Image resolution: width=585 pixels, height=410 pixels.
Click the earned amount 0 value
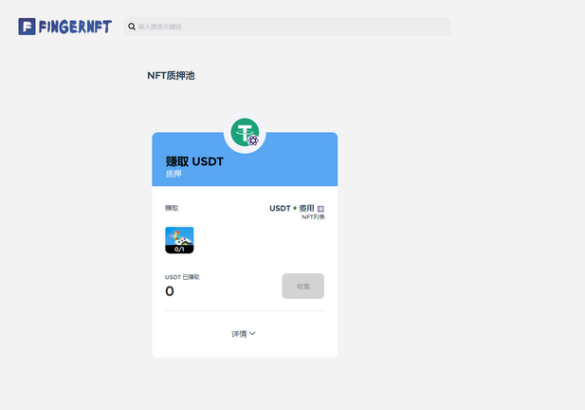[170, 291]
